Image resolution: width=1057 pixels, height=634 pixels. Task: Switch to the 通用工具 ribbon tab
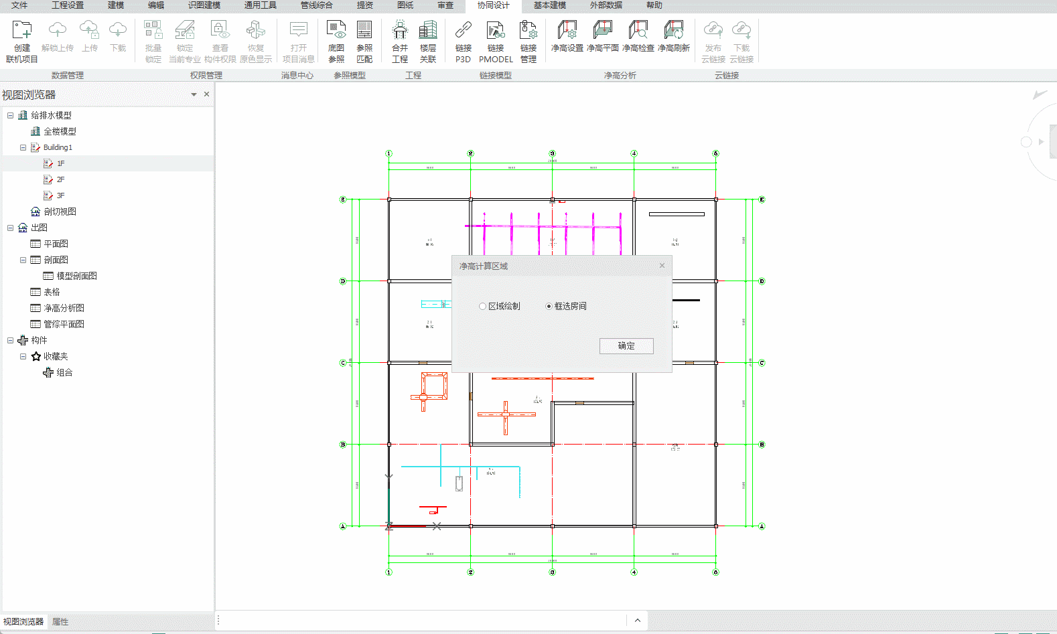tap(261, 5)
